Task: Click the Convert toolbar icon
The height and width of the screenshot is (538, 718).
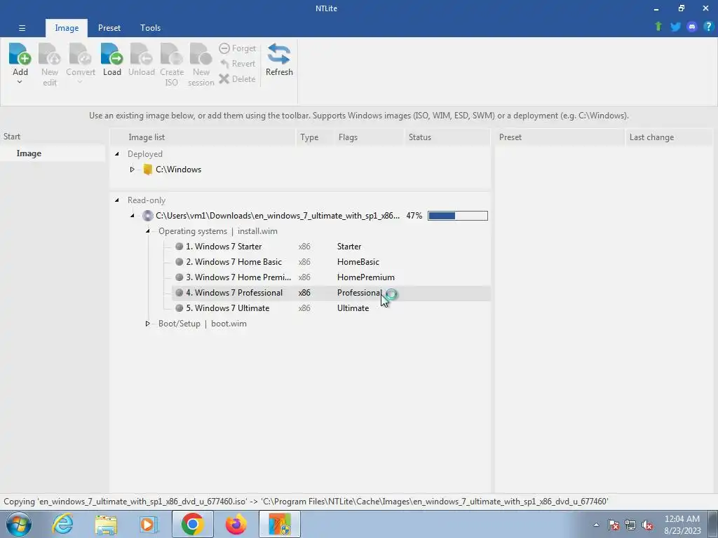Action: coord(80,54)
